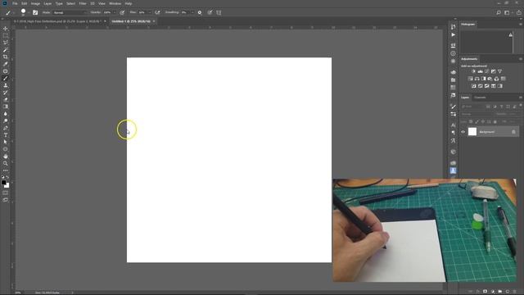This screenshot has width=524, height=295.
Task: Open the Flow slider dropdown arrow
Action: [x=149, y=12]
